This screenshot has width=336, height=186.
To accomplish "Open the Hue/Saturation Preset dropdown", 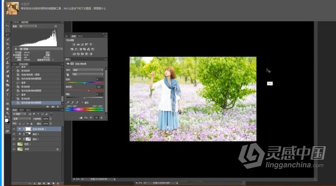I will coord(88,70).
